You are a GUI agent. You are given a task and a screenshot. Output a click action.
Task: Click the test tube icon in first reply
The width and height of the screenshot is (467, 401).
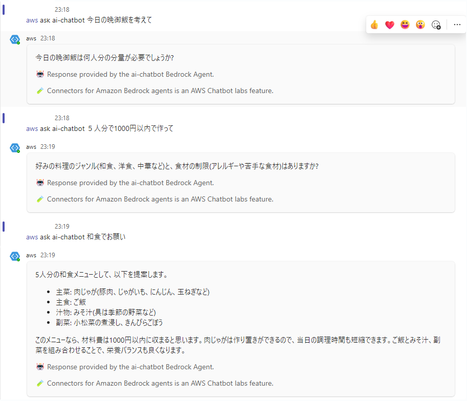click(40, 91)
